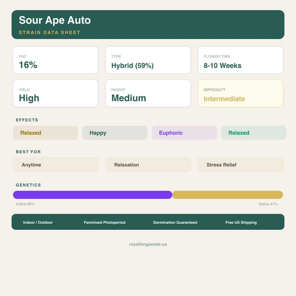The width and height of the screenshot is (296, 296).
Task: Select the purple Euphoric effect tag
Action: [x=184, y=133]
